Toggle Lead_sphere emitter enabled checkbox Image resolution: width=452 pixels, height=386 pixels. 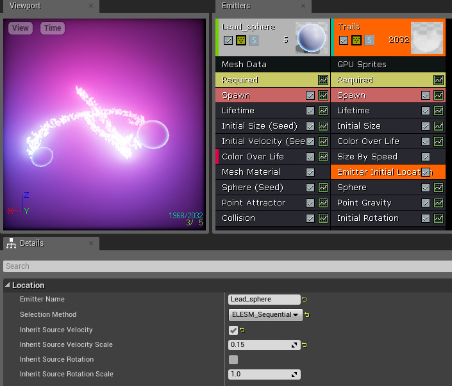coord(228,40)
